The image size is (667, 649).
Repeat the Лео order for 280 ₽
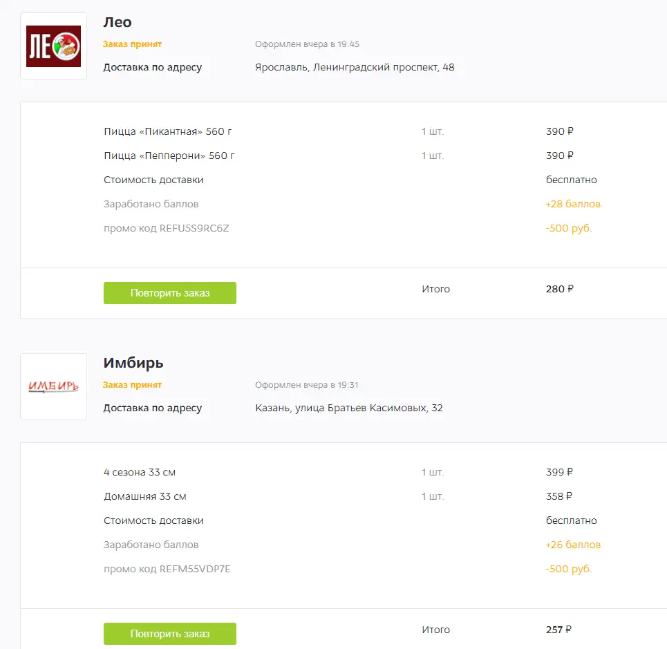[170, 293]
